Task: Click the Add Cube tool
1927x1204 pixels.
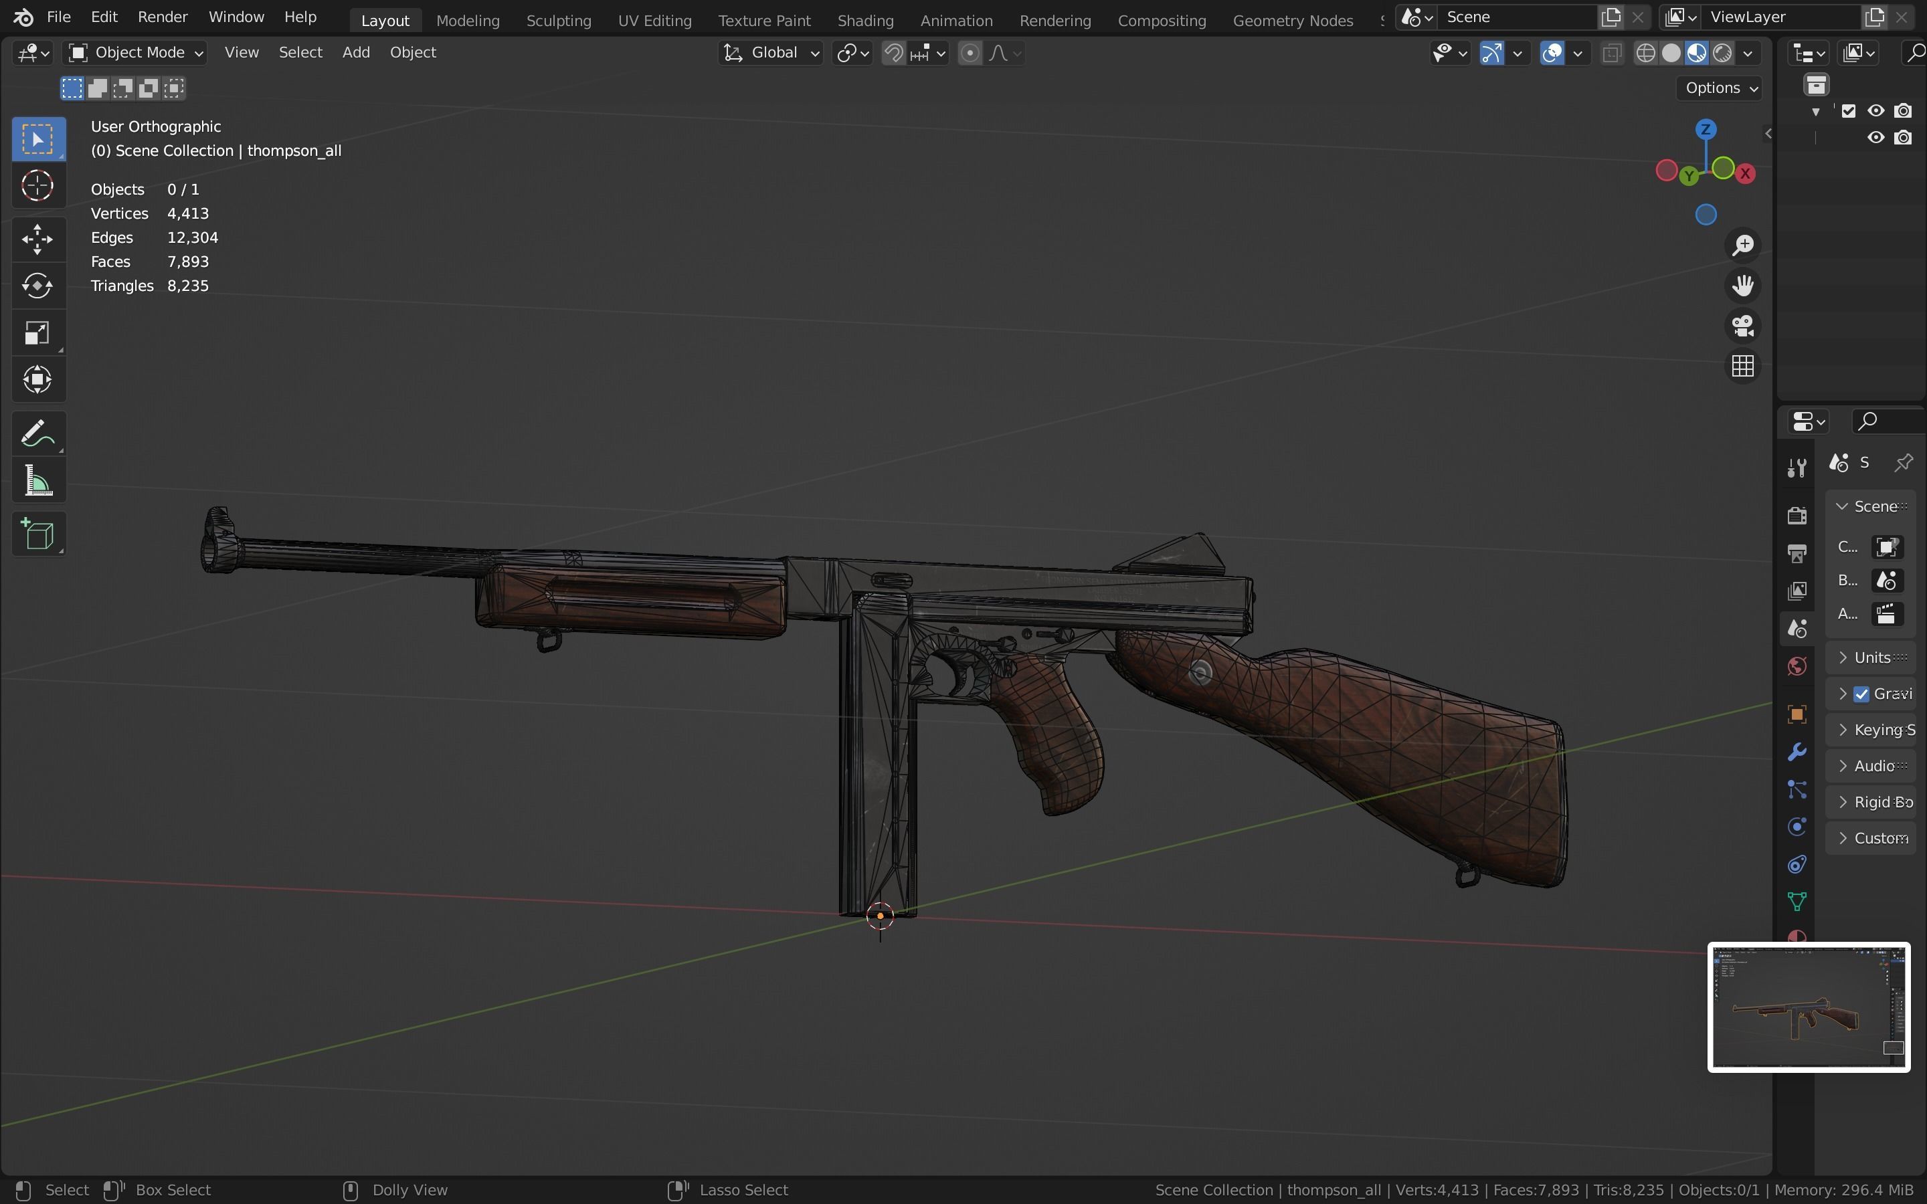Action: point(37,534)
